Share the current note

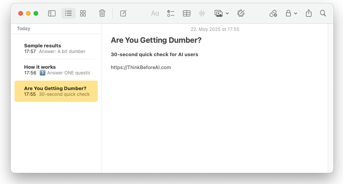tap(309, 13)
